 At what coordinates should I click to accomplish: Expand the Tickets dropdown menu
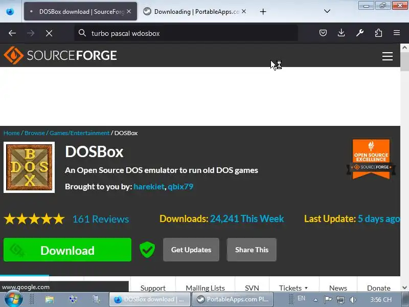(x=293, y=288)
